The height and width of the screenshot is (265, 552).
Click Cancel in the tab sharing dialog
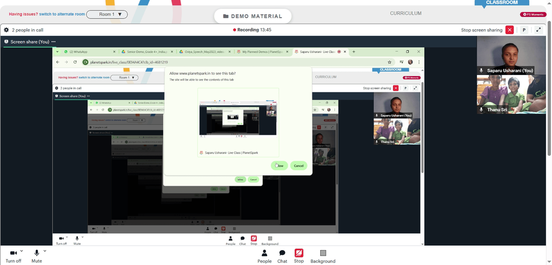[x=299, y=166]
